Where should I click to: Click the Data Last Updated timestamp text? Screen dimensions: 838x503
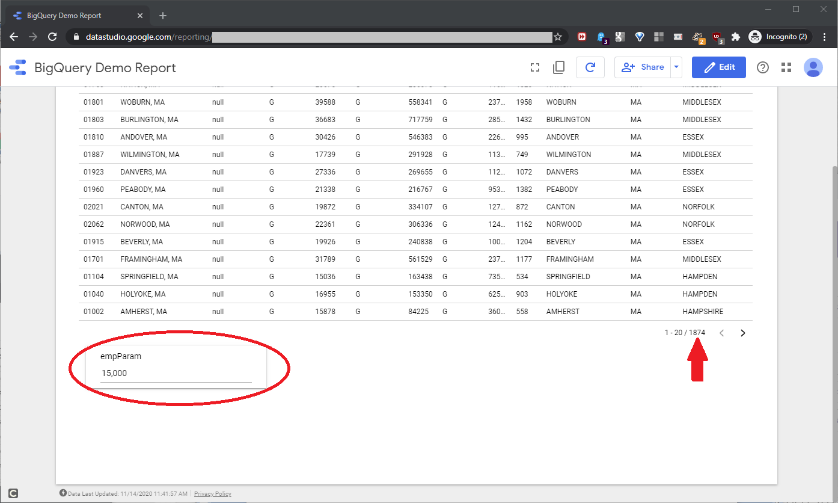click(x=128, y=494)
